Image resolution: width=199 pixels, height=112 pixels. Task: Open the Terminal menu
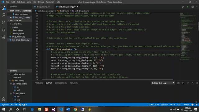tap(50, 2)
